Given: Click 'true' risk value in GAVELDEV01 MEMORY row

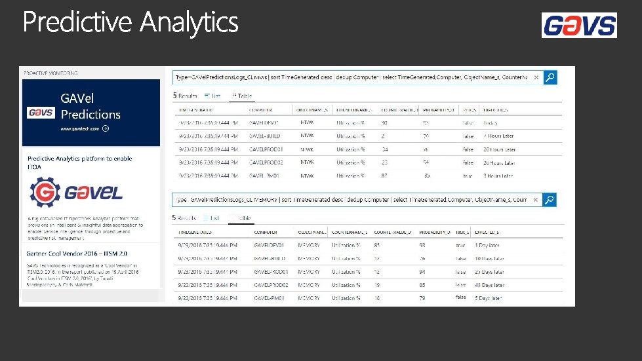Looking at the screenshot, I should [460, 245].
